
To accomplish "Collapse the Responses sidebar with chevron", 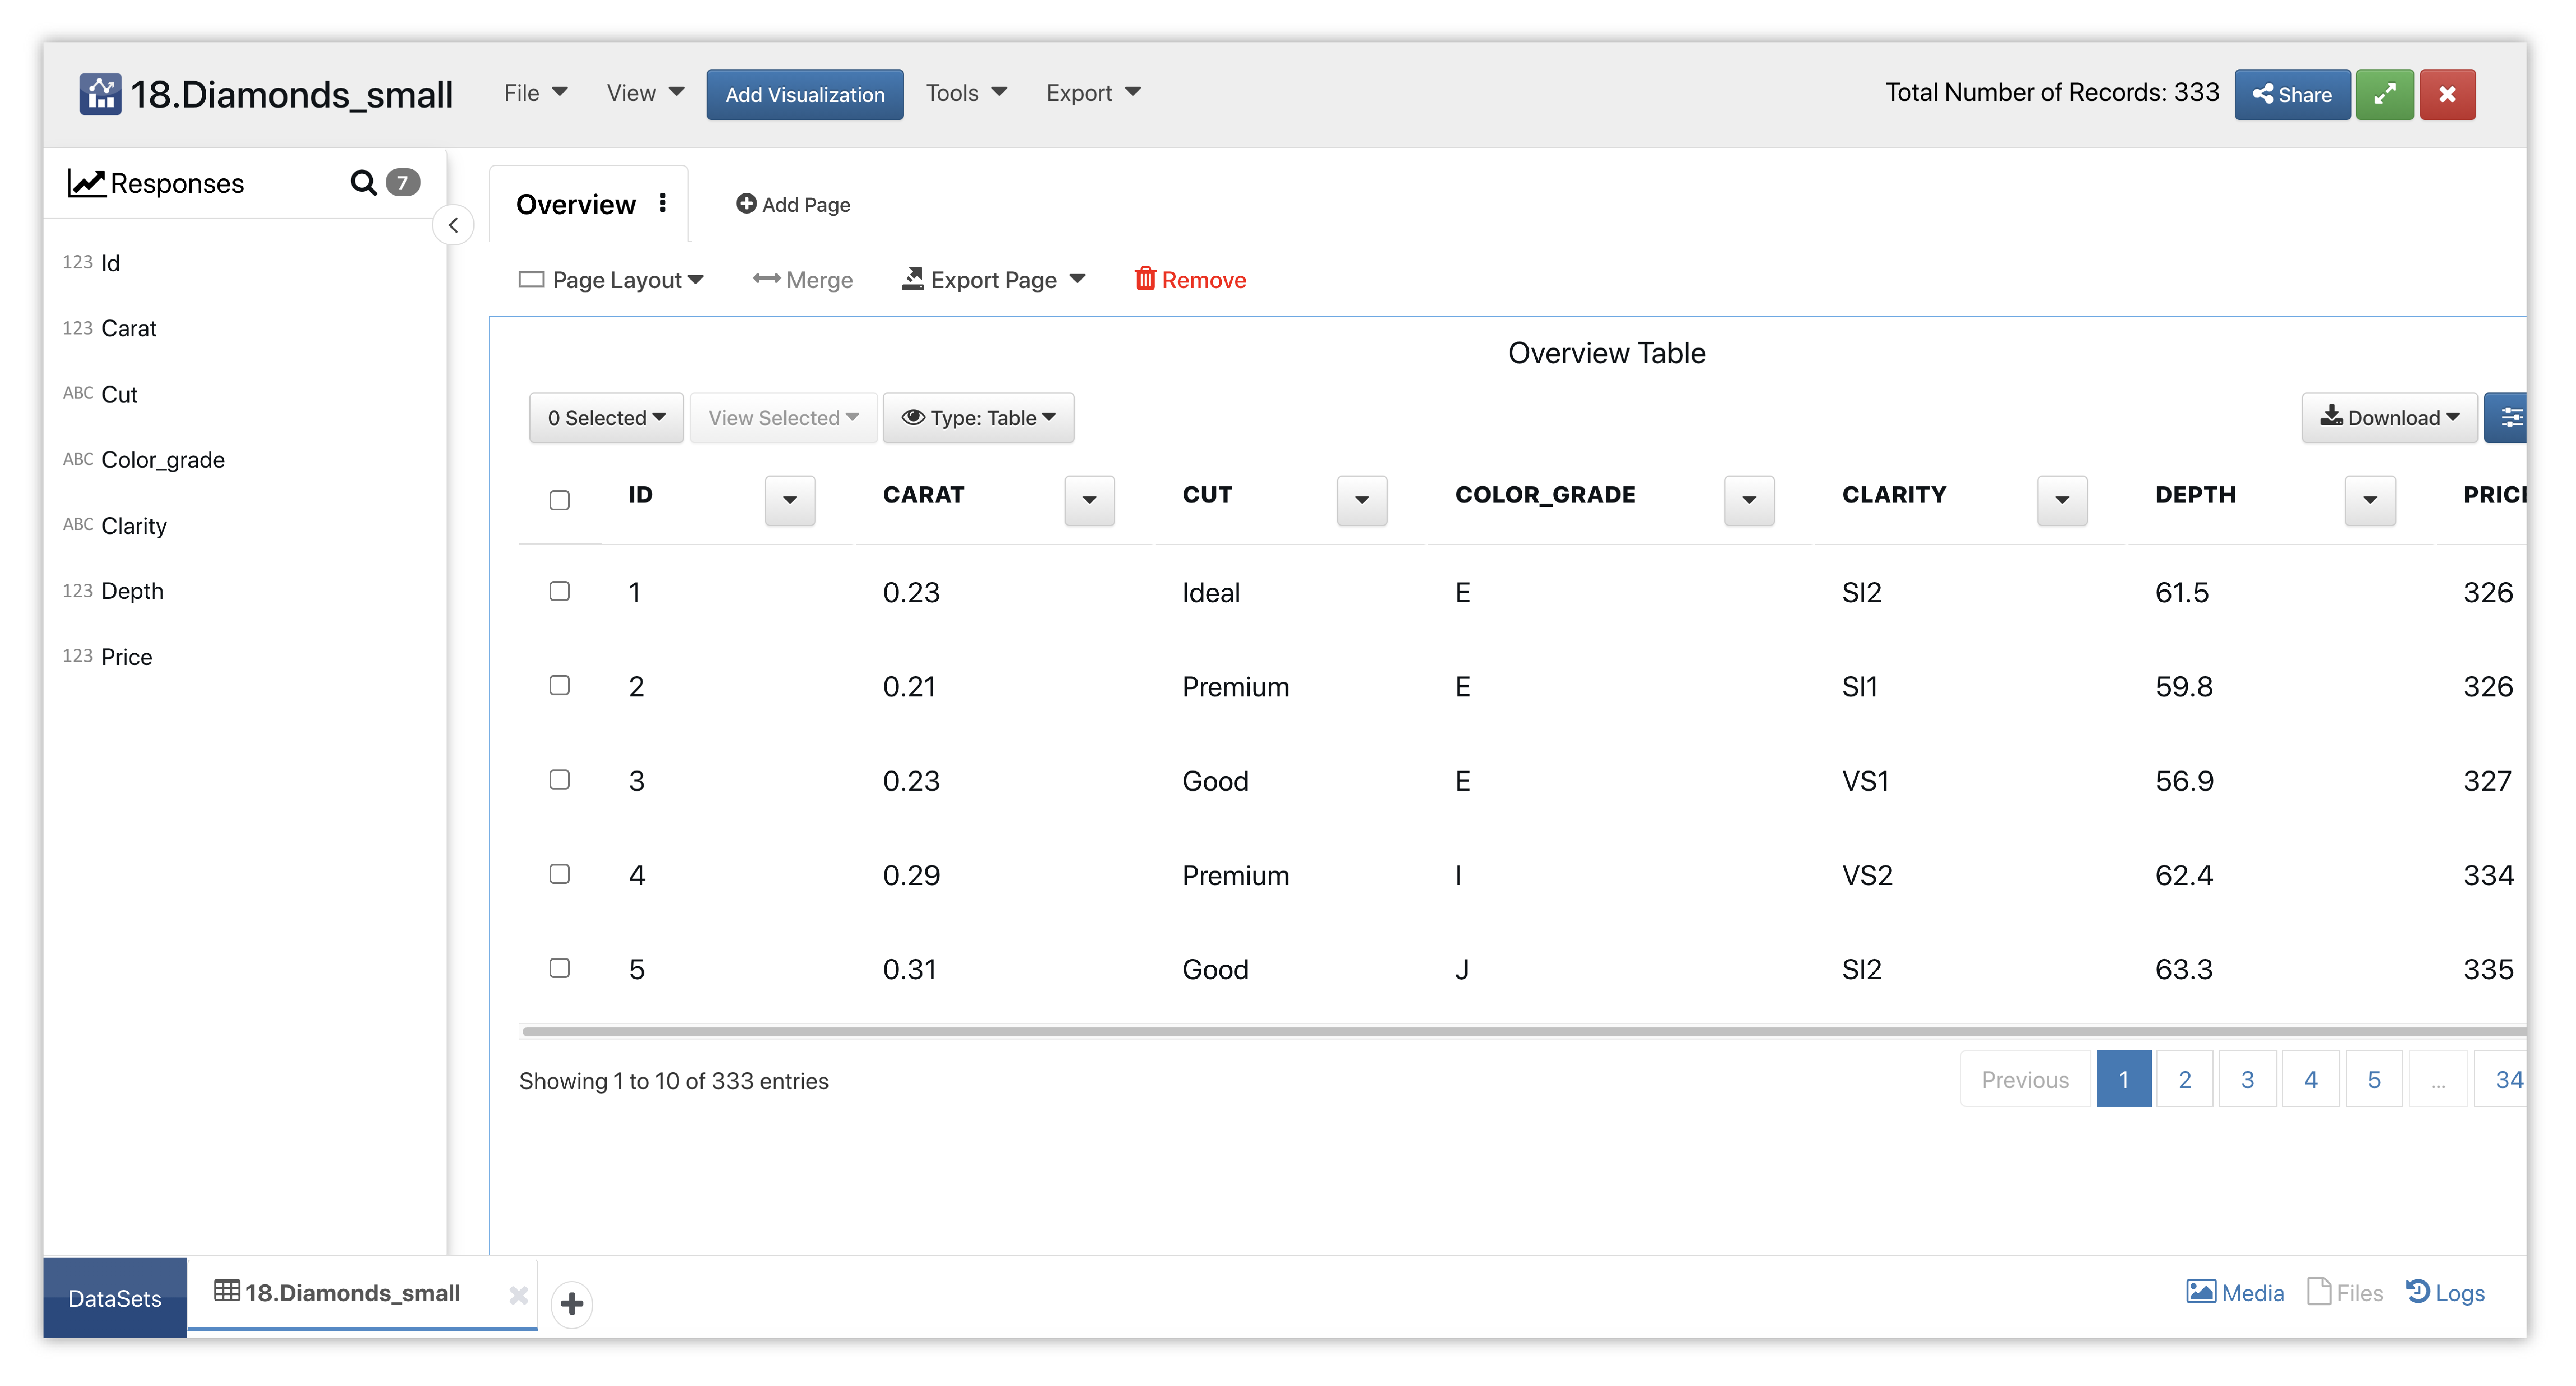I will coord(453,225).
